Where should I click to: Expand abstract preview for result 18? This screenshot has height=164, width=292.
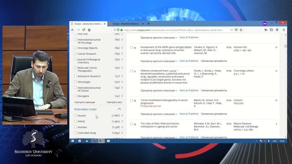pyautogui.click(x=159, y=114)
